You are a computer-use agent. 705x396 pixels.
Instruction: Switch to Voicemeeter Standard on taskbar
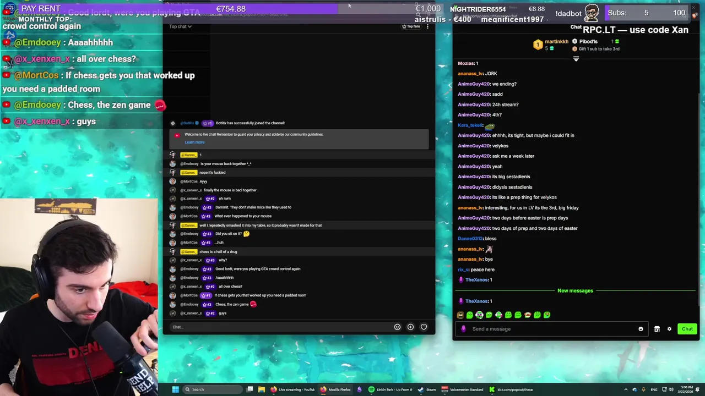tap(463, 389)
